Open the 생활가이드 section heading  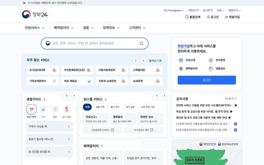coord(36,99)
